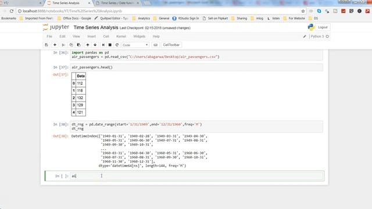This screenshot has height=209, width=372.
Task: Open Office Docs - Google bookmark folder
Action: click(x=74, y=18)
